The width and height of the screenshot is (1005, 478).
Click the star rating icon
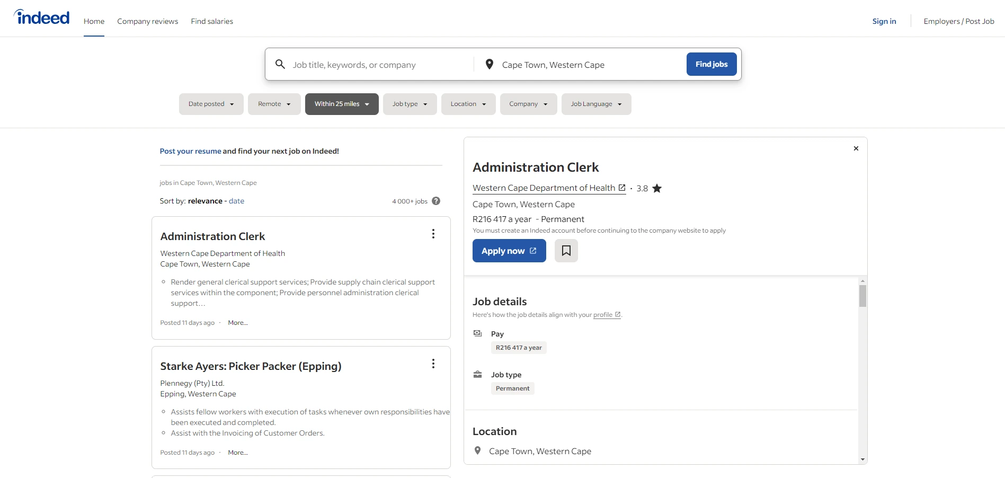click(x=657, y=188)
